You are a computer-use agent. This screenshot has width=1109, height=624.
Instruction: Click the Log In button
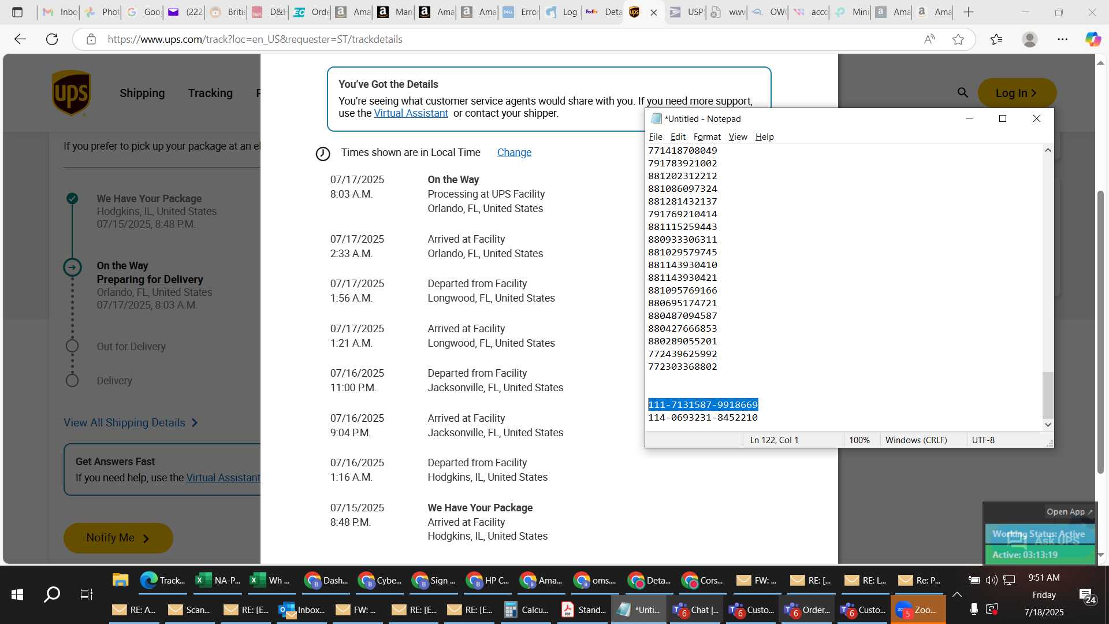coord(1017,93)
